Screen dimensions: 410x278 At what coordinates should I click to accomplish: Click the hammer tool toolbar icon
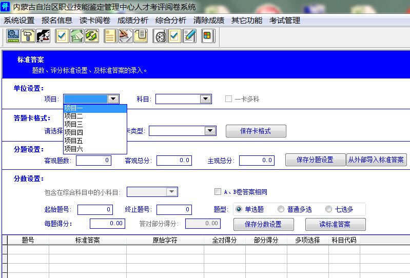(x=28, y=36)
